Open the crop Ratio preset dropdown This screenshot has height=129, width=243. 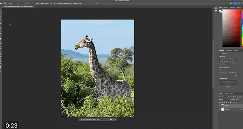(x=14, y=3)
